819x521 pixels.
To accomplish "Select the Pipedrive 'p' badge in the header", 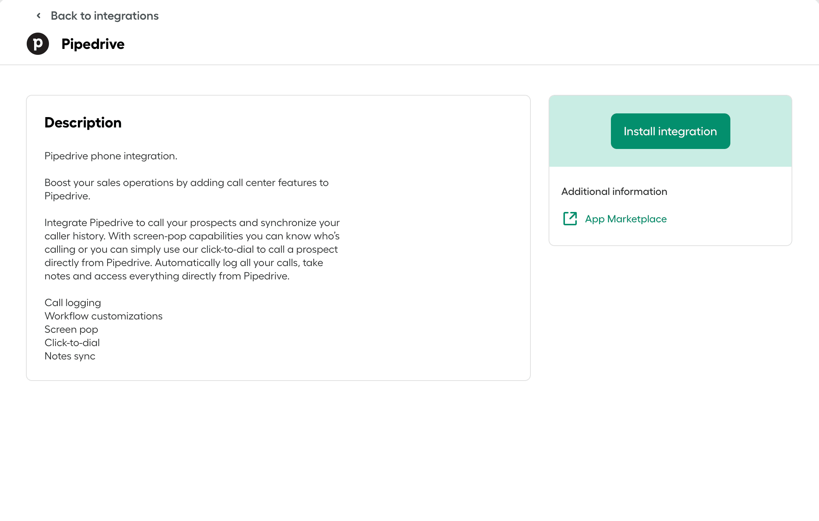I will [x=37, y=43].
